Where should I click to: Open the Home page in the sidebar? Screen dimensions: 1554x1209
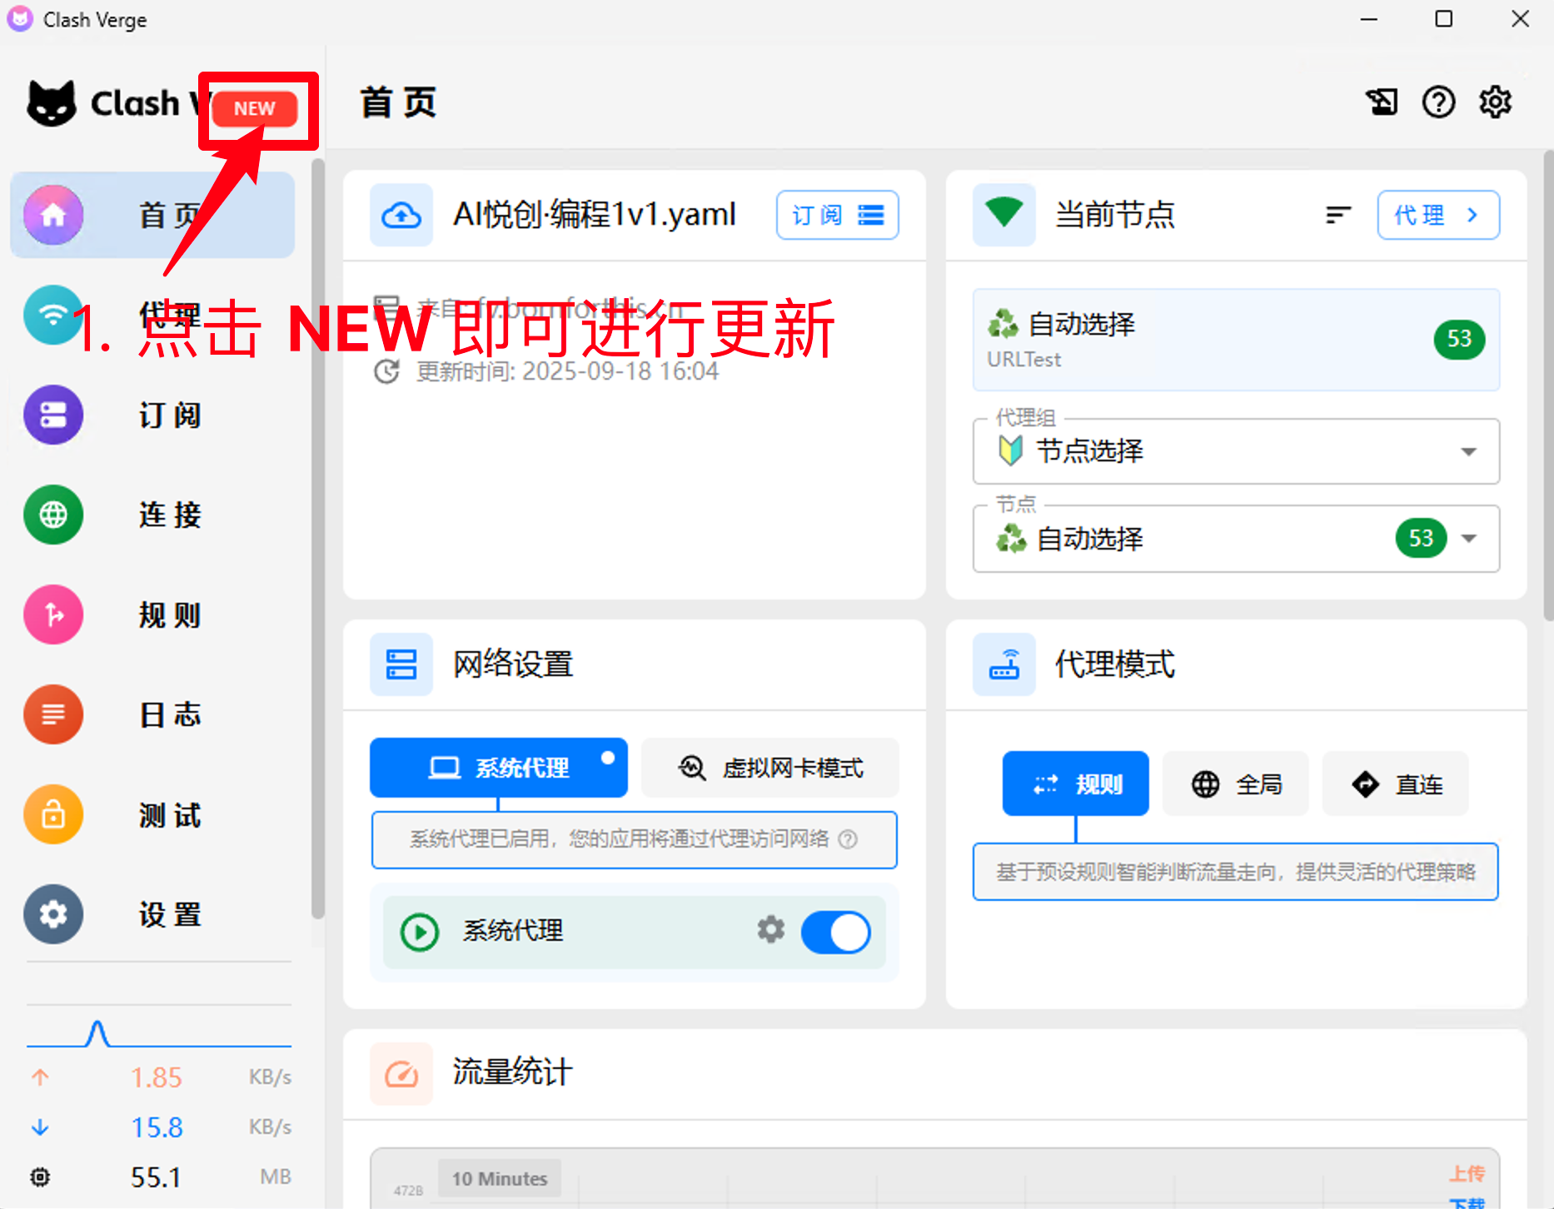(x=152, y=215)
